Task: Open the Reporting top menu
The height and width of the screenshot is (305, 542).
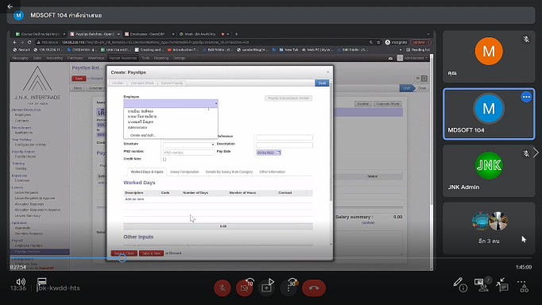Action: pos(161,58)
